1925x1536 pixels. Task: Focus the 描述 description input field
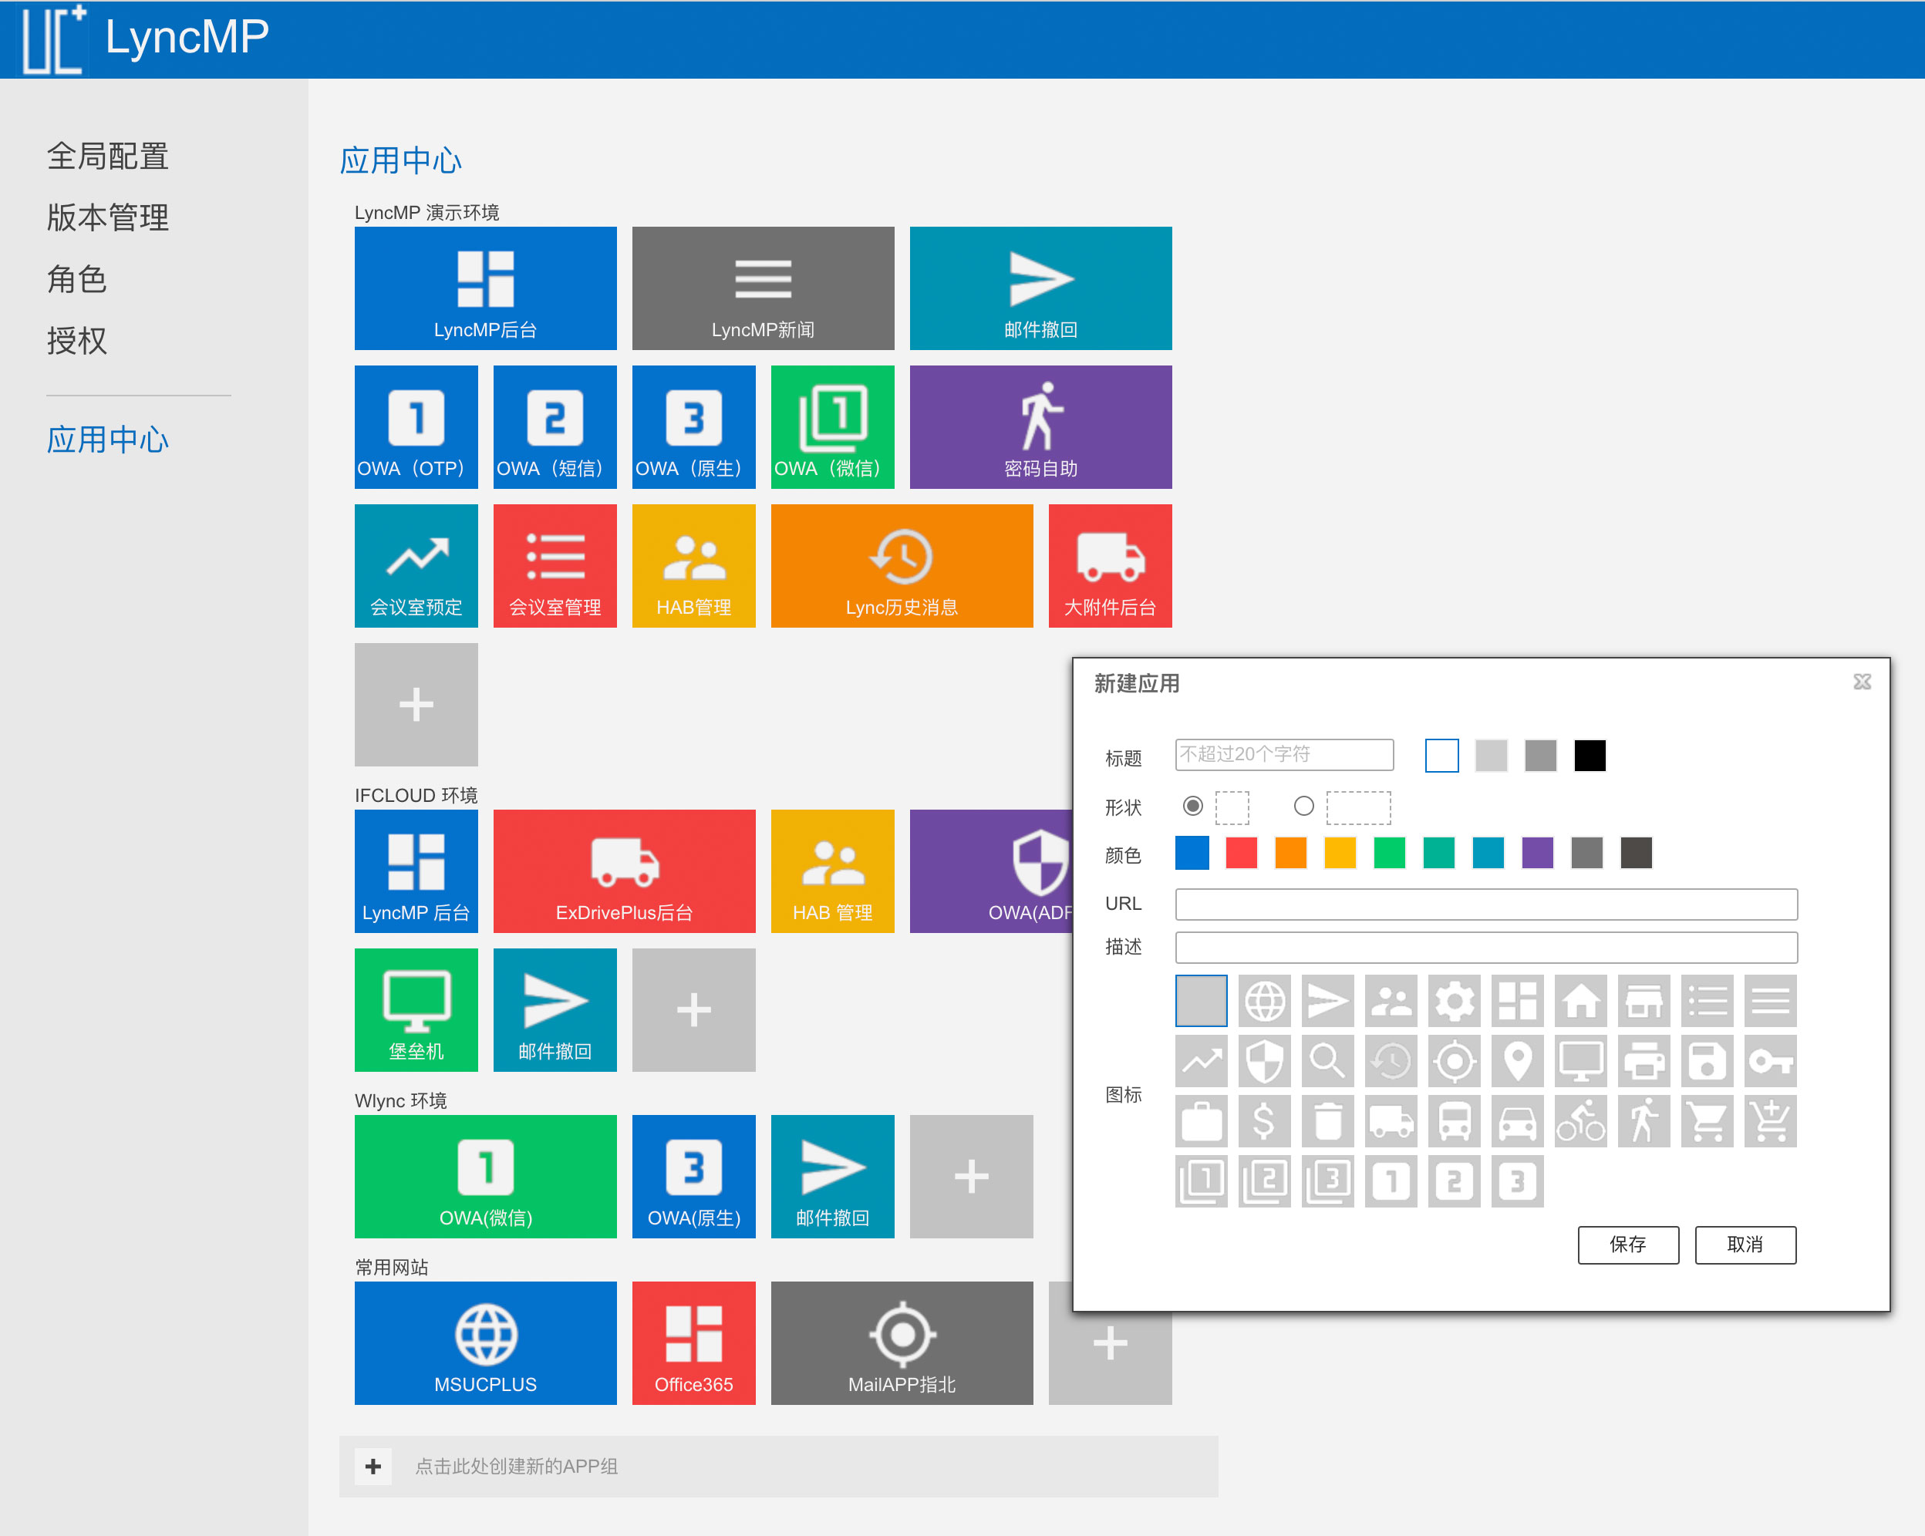pos(1485,947)
